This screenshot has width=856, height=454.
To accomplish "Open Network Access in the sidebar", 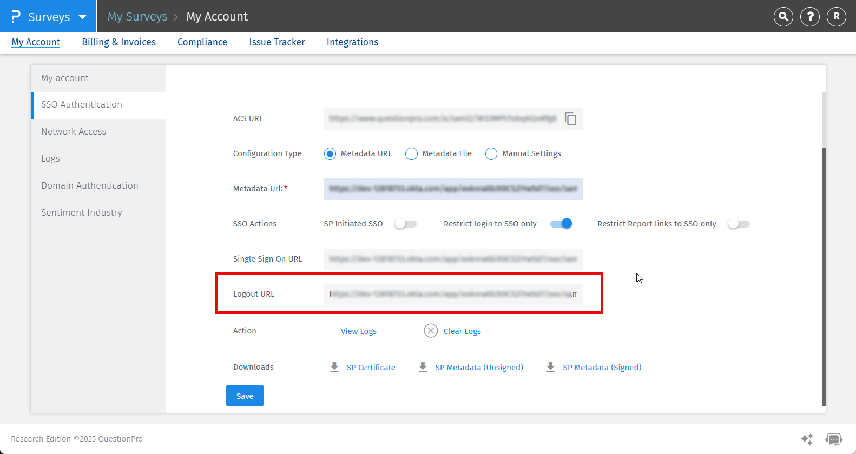I will (74, 132).
